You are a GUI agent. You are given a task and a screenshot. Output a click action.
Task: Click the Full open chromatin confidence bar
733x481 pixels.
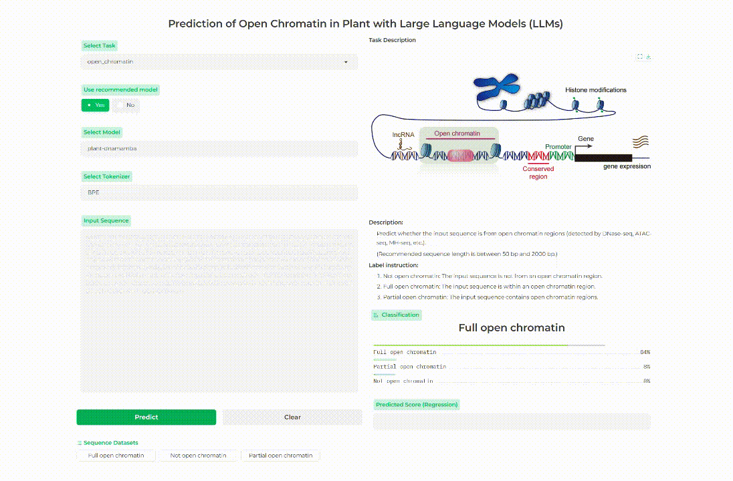point(489,345)
